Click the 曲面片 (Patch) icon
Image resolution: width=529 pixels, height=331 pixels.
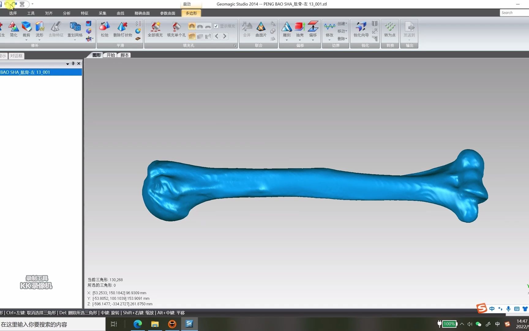click(x=261, y=27)
